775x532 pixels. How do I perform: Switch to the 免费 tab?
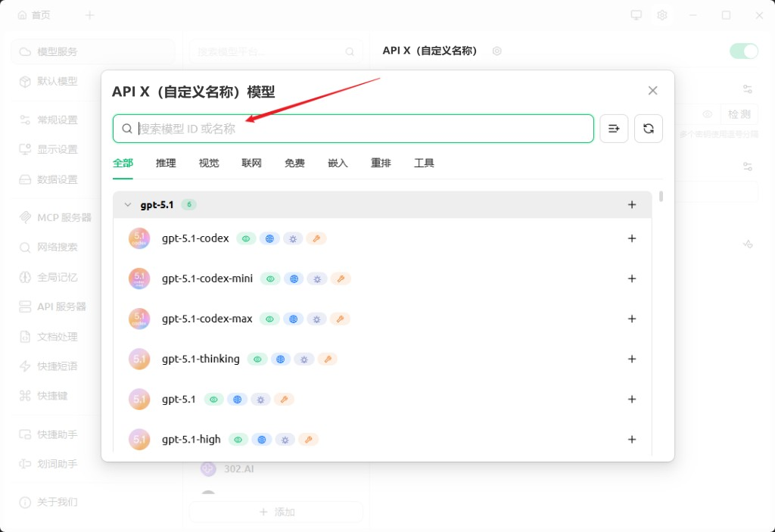294,163
